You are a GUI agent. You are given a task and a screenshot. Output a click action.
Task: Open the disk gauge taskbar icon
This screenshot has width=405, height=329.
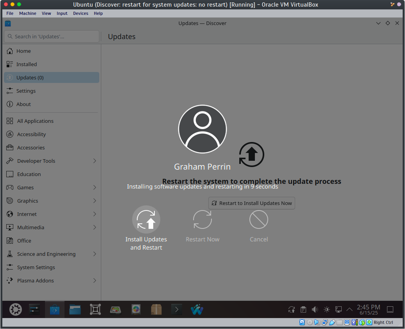[x=115, y=309]
